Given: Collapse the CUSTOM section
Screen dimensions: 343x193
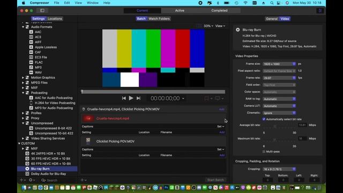Looking at the screenshot, I should click(x=19, y=144).
